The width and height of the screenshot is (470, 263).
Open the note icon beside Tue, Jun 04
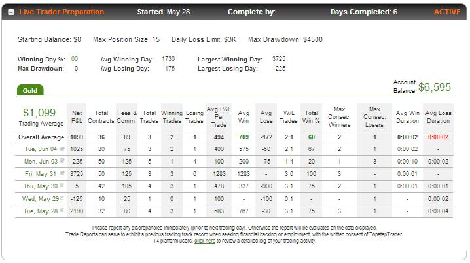click(x=62, y=149)
